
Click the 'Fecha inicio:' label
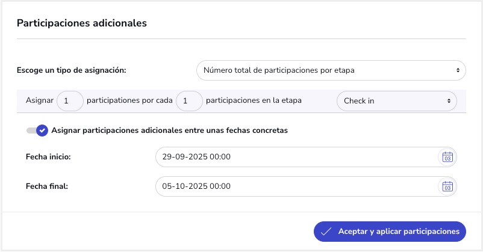tap(49, 157)
